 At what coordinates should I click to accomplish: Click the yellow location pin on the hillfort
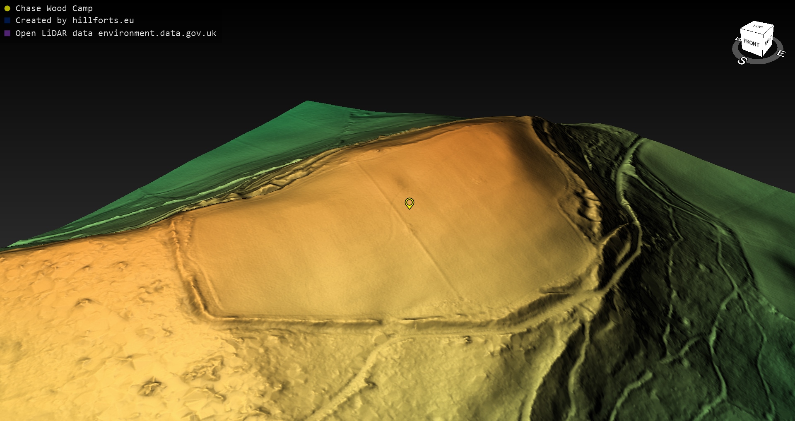coord(409,203)
